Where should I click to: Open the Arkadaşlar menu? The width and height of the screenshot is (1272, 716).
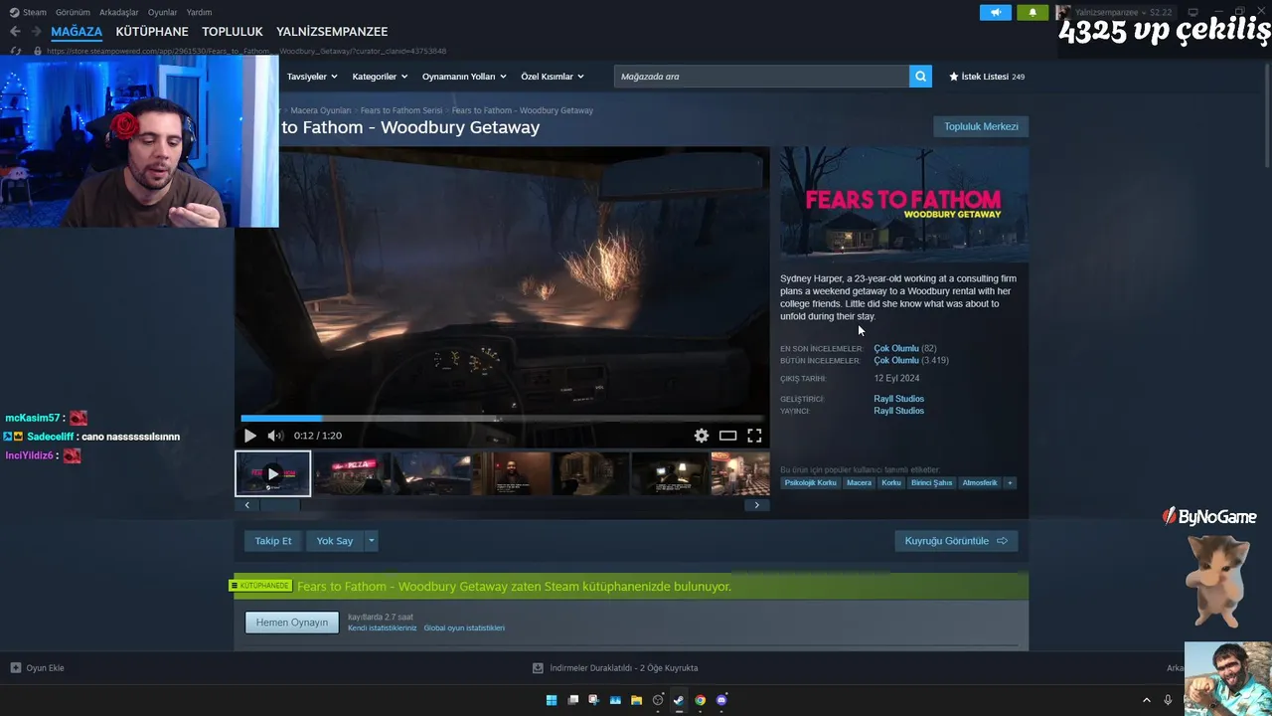tap(119, 12)
